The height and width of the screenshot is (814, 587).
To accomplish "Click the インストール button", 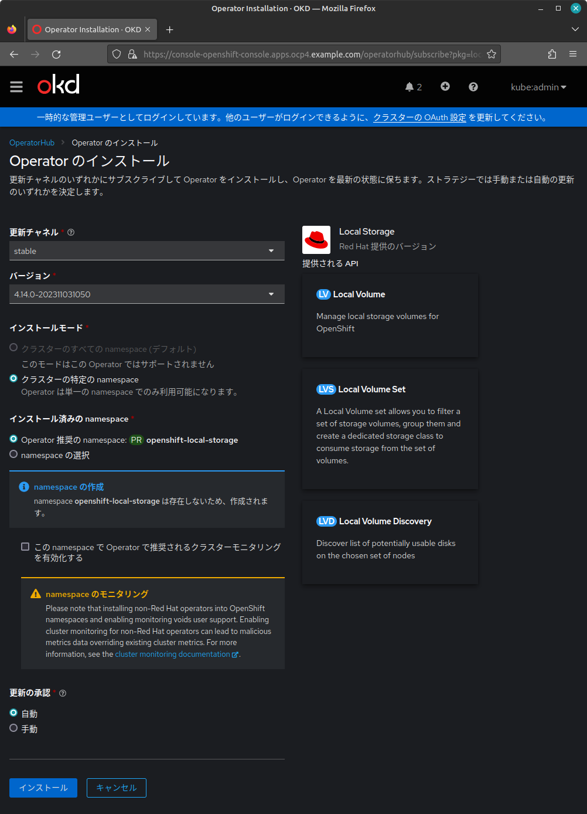I will 43,788.
